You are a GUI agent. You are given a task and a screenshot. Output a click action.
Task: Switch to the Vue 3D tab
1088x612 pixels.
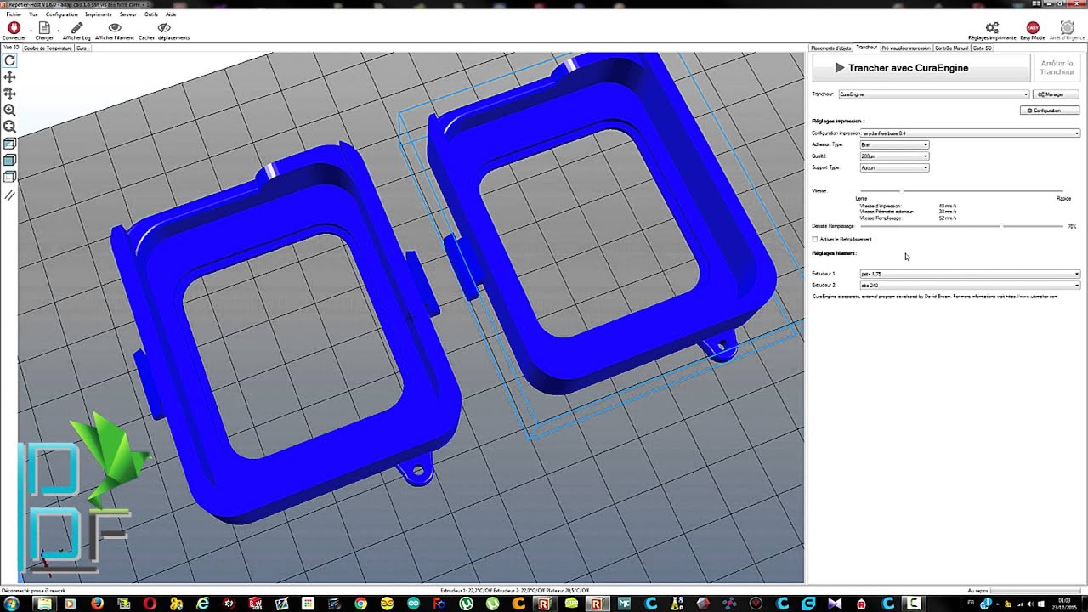pos(11,48)
